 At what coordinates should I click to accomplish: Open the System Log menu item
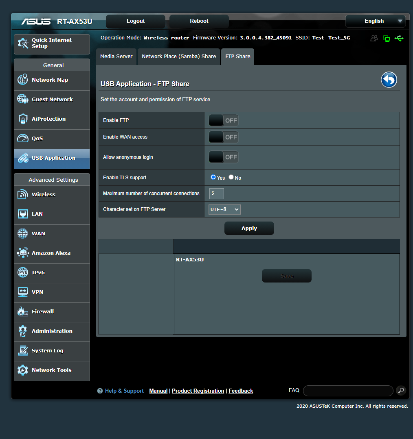52,351
